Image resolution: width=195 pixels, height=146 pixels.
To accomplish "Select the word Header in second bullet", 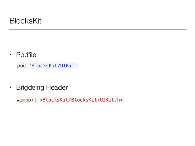I will click(57, 87).
